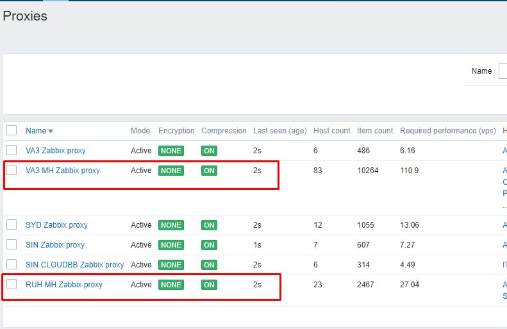
Task: Open SIN CLOUDBB Zabbix proxy configuration
Action: coord(74,265)
